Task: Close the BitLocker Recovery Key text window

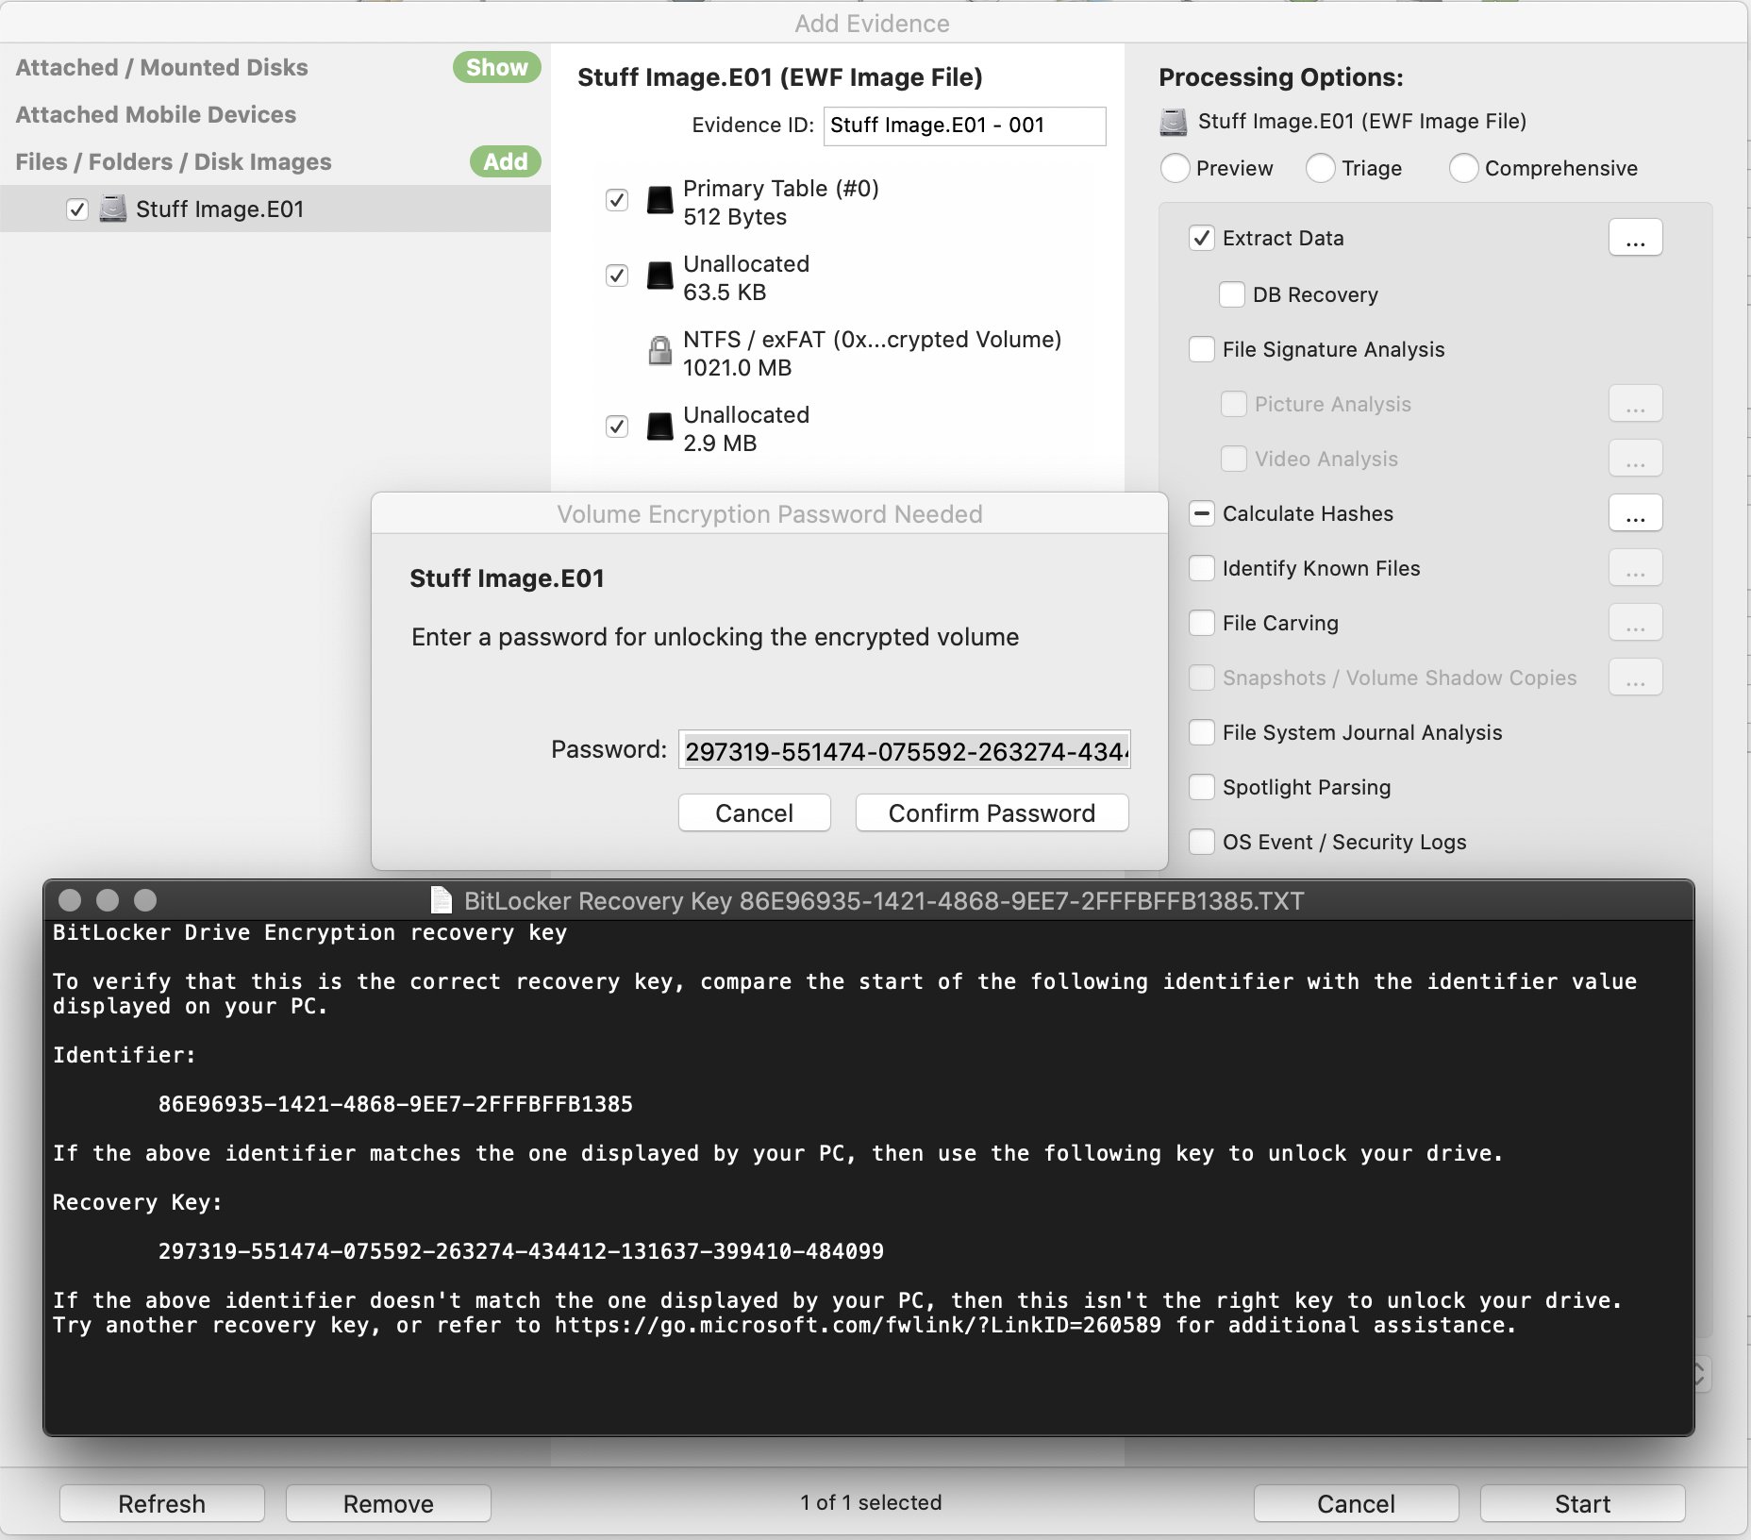Action: point(70,900)
